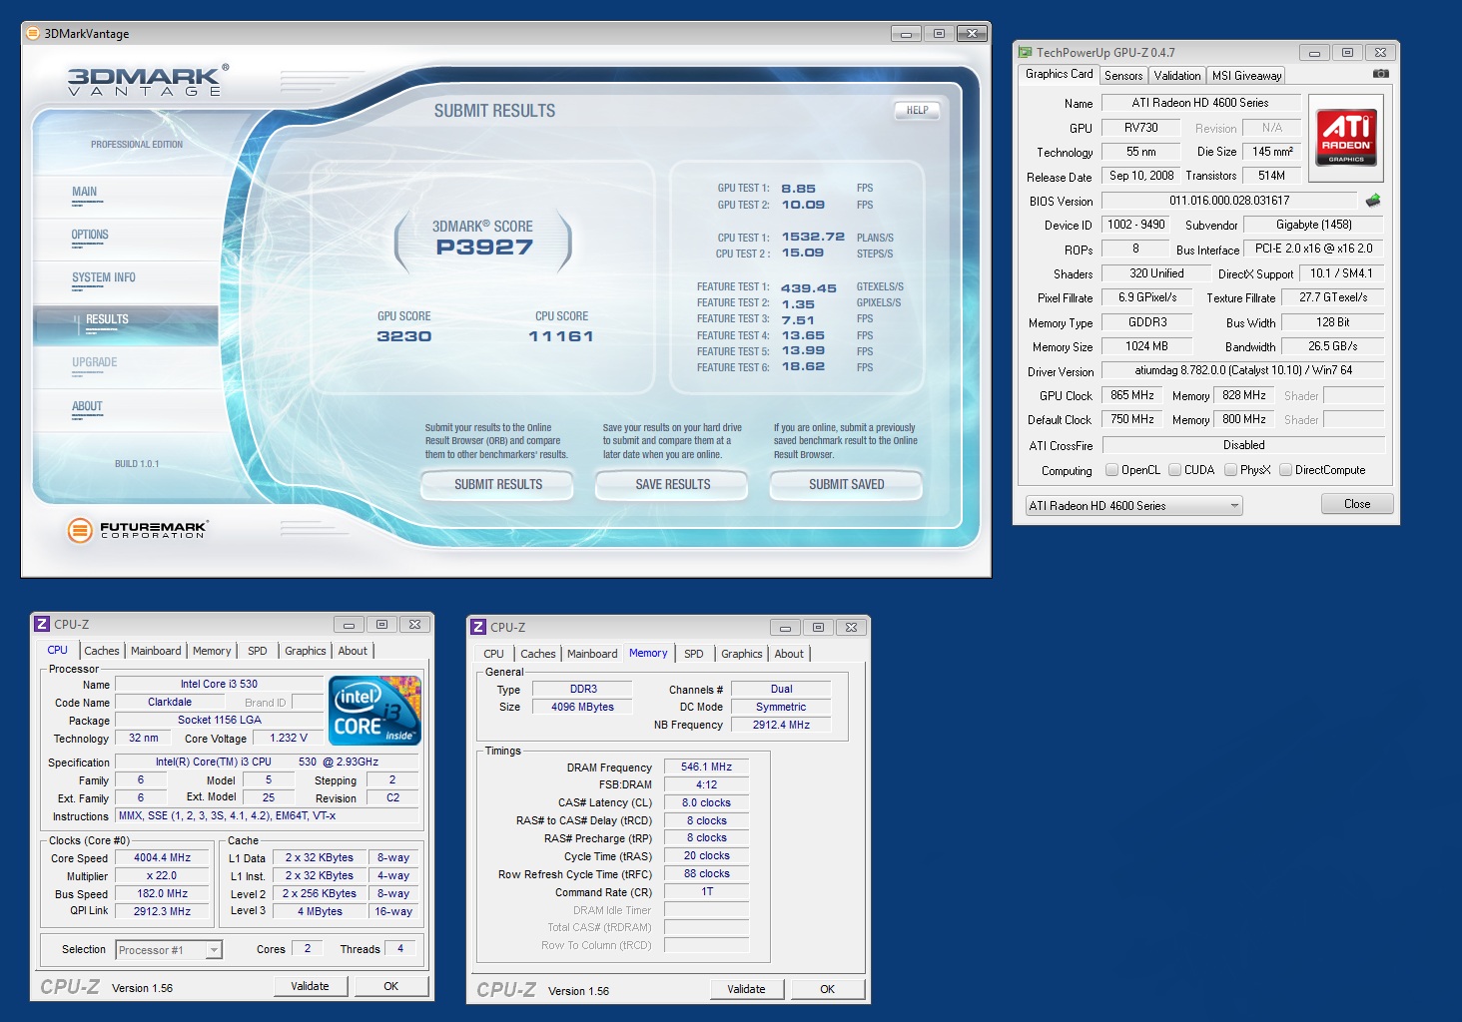Screen dimensions: 1462x1022
Task: Minimize the CPU-Z CPU window
Action: 349,625
